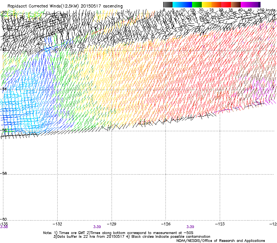Click the purple time 3:39 near -129

[x=97, y=227]
